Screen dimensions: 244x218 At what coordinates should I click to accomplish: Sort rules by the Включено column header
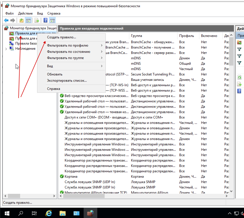(x=211, y=36)
